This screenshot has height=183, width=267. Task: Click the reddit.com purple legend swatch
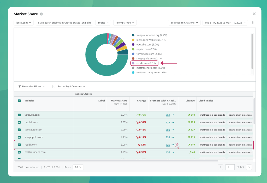pyautogui.click(x=133, y=63)
